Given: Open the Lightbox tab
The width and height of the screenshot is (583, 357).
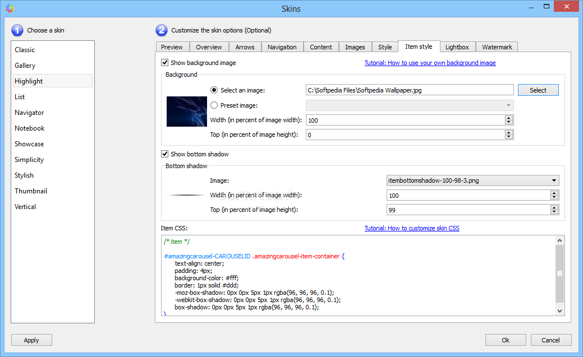Looking at the screenshot, I should pos(457,47).
